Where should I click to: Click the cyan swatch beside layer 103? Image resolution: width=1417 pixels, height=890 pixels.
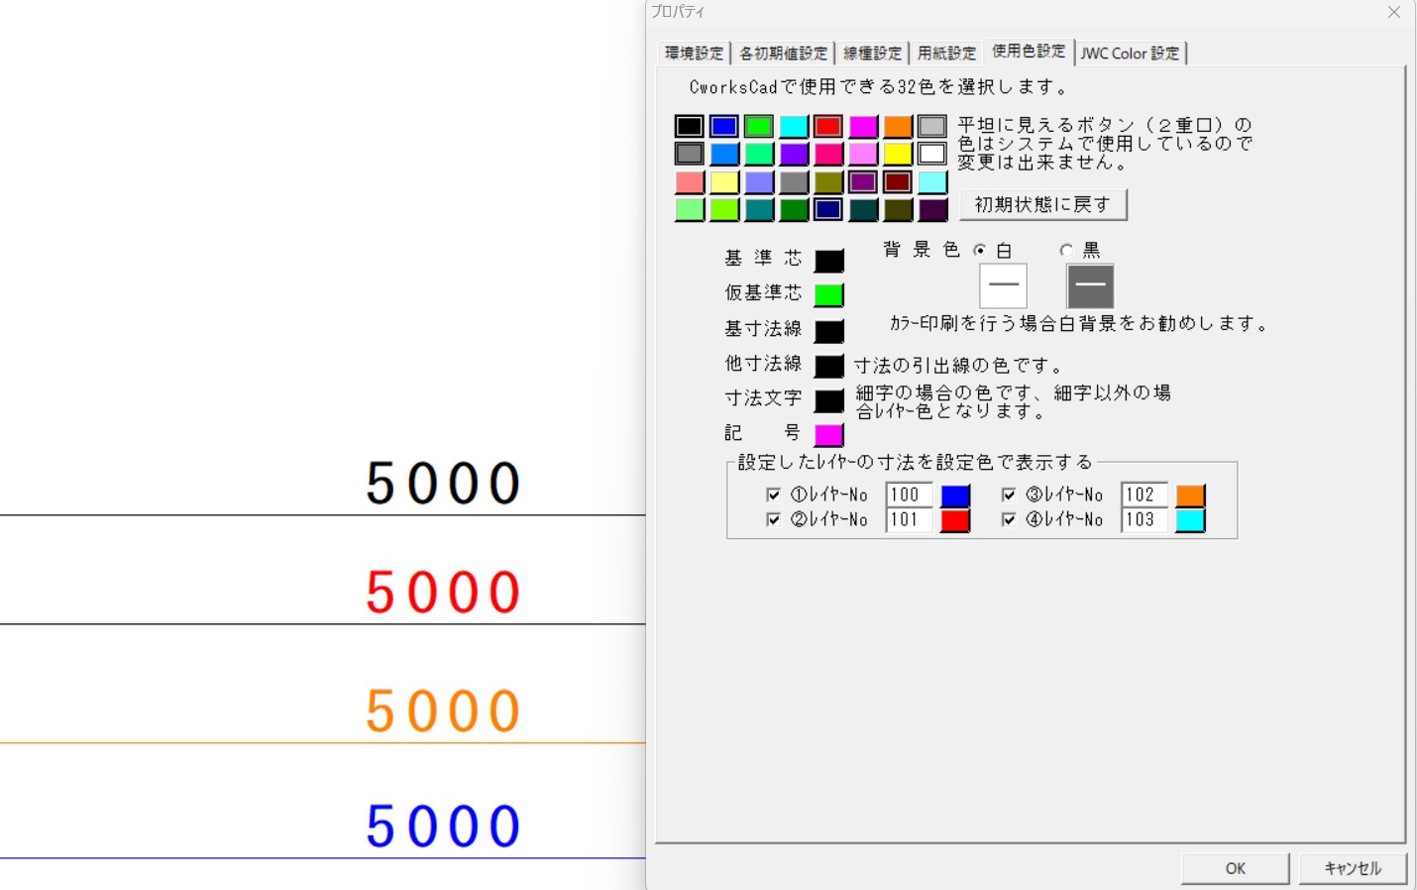coord(1190,520)
